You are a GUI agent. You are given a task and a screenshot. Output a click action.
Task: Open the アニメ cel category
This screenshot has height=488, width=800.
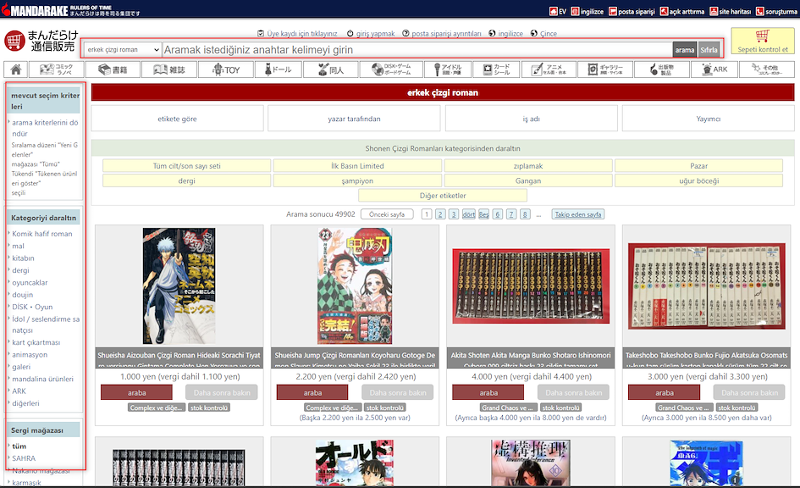tap(549, 69)
